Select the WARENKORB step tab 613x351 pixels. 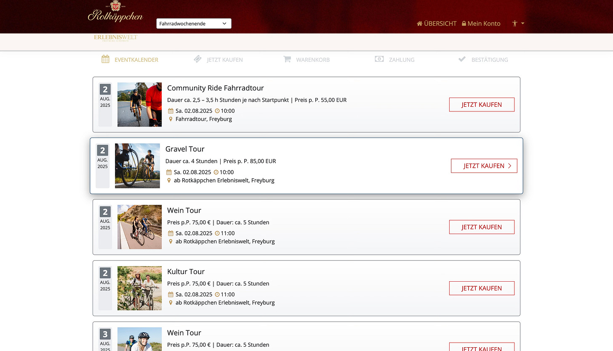tap(306, 60)
